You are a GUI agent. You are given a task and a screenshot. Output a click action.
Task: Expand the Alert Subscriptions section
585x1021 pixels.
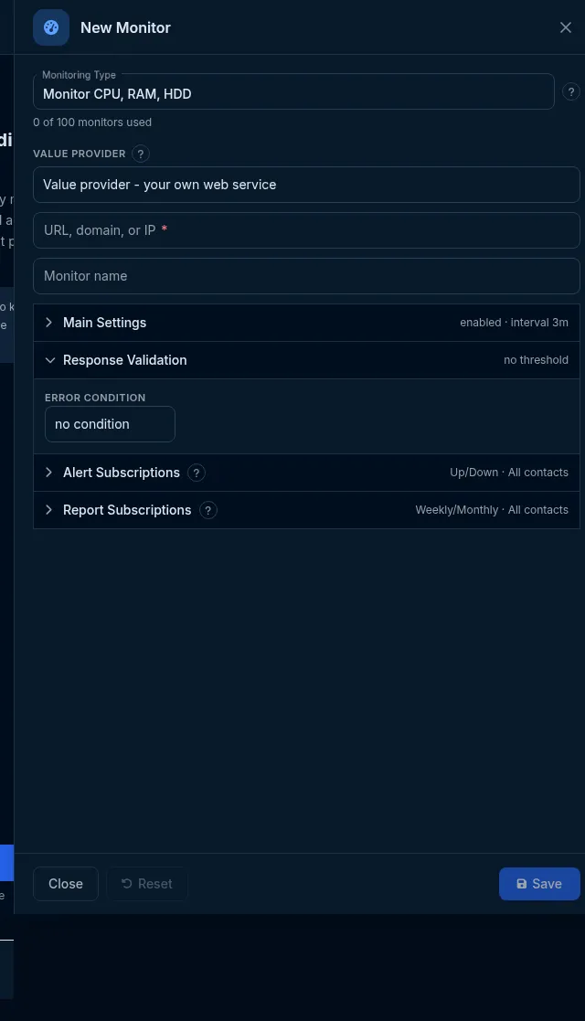(x=306, y=473)
